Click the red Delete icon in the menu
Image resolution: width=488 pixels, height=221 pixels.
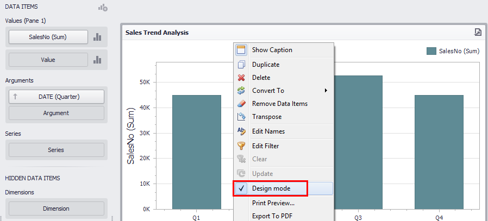click(242, 78)
